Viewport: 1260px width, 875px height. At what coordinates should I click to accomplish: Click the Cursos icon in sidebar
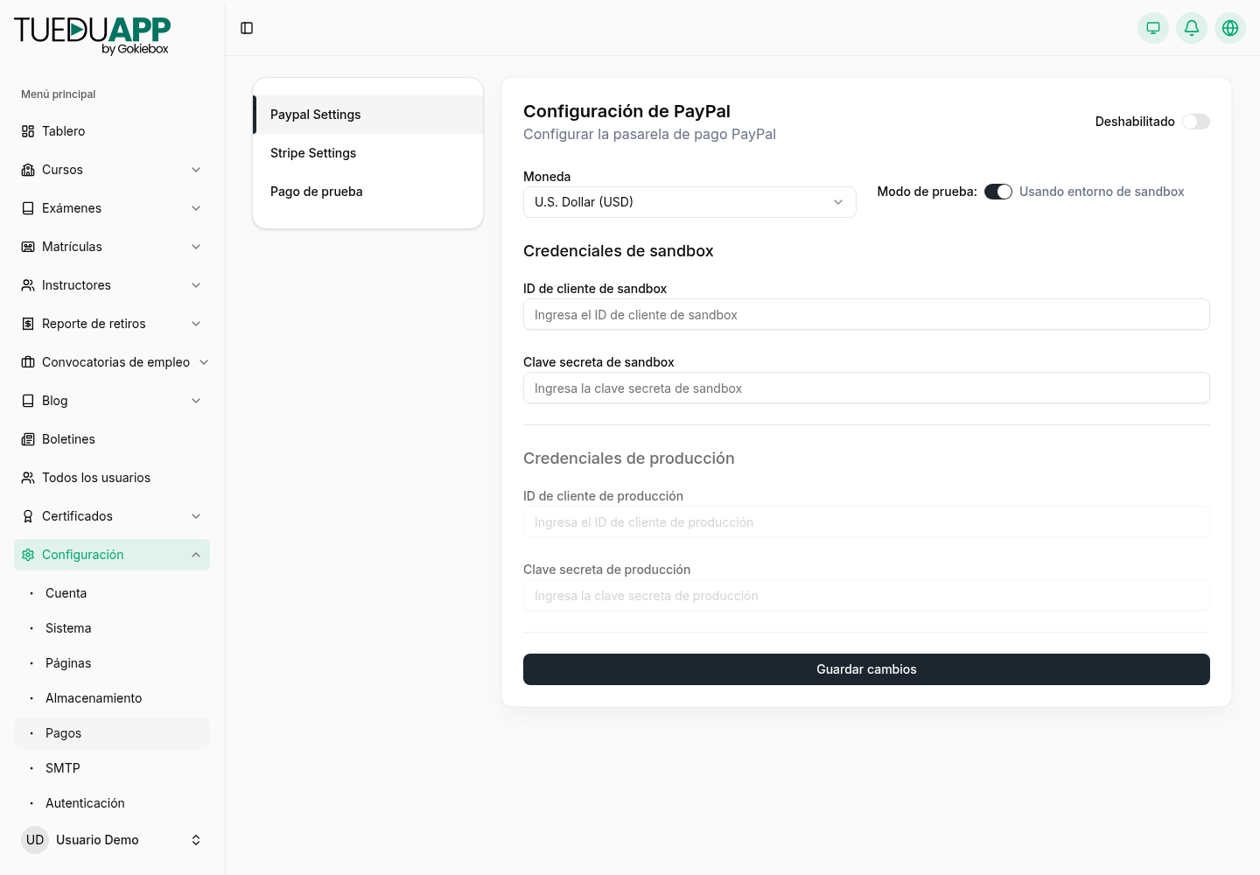click(28, 170)
